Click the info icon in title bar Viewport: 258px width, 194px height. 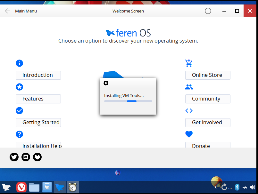[208, 11]
